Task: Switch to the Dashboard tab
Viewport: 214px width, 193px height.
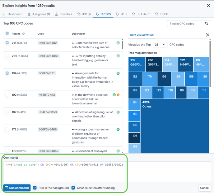Action: [x=13, y=14]
